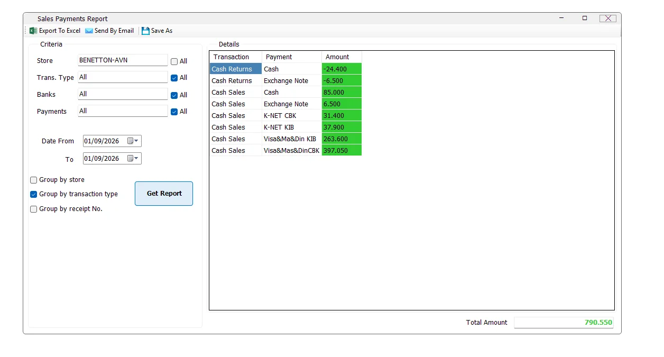Screen dimensions: 664x357
Task: Click the Send By Email envelope icon
Action: [89, 31]
